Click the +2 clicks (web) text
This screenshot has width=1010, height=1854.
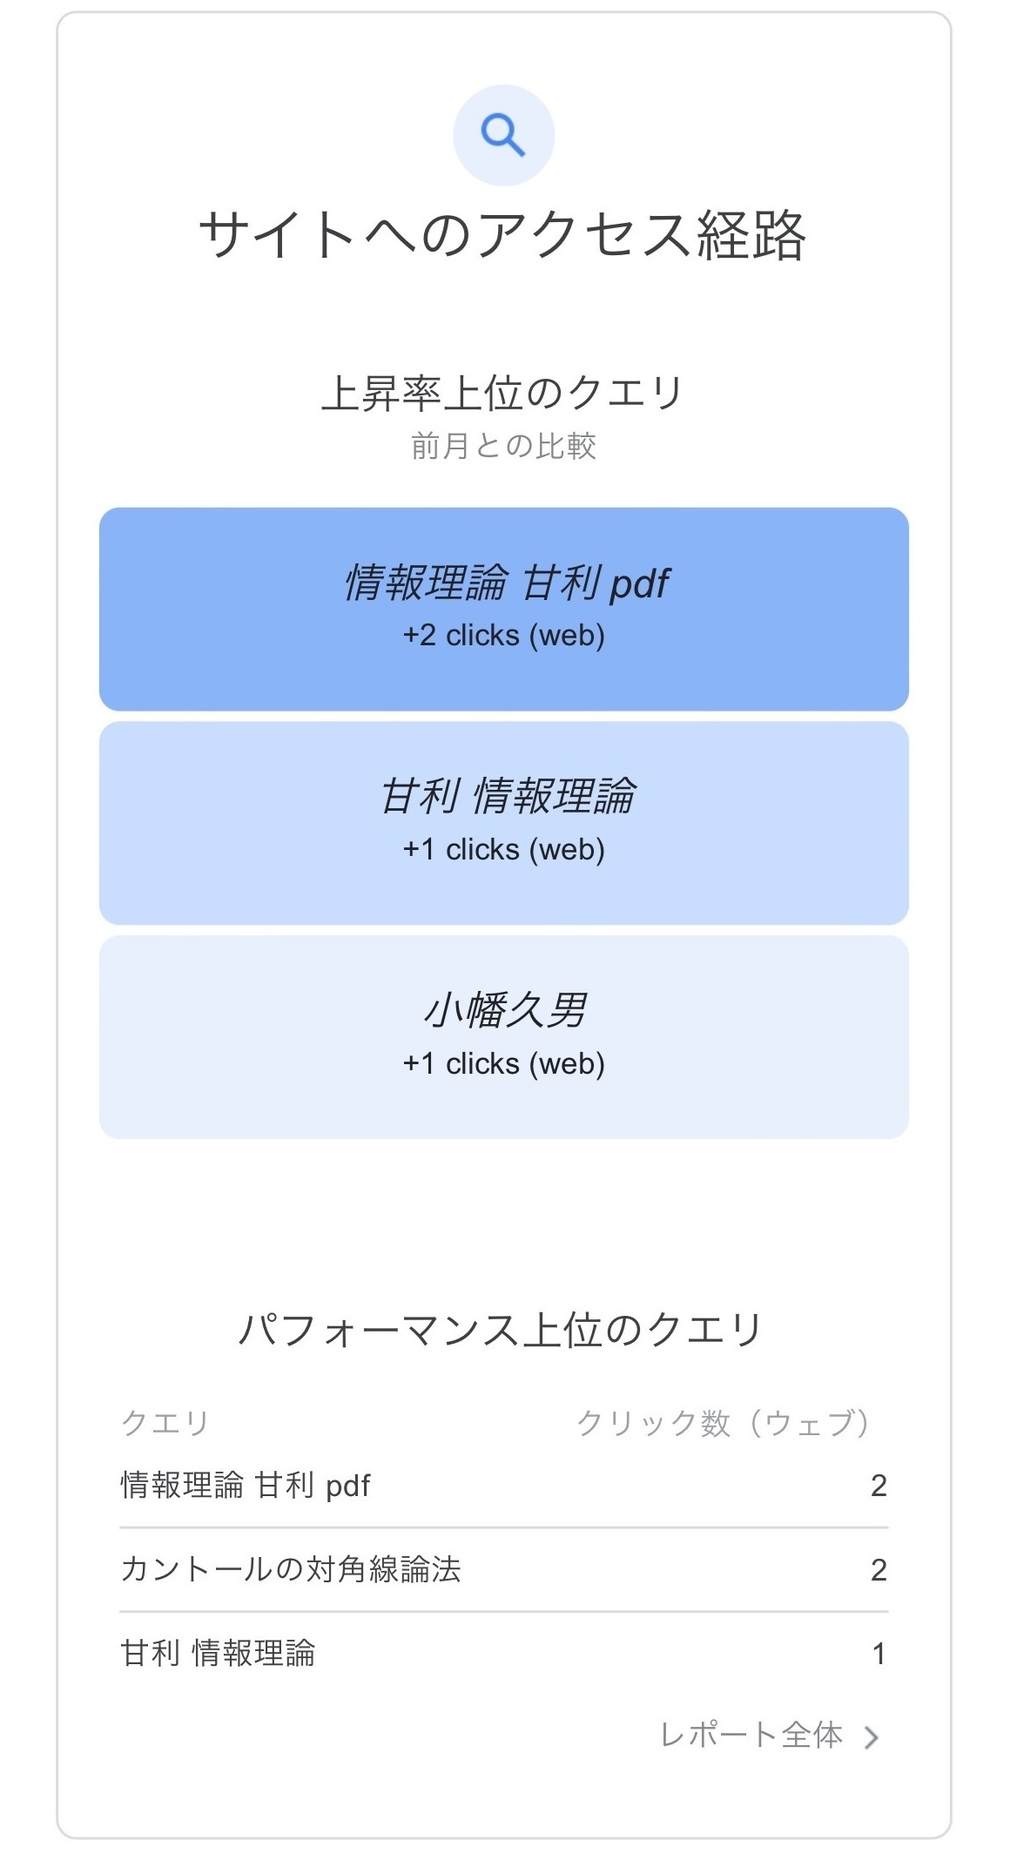point(503,636)
